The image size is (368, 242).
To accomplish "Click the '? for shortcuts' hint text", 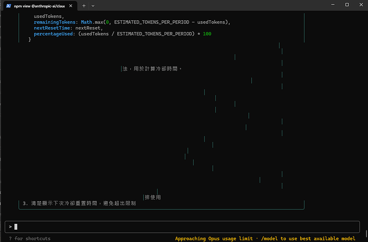I will [30, 238].
